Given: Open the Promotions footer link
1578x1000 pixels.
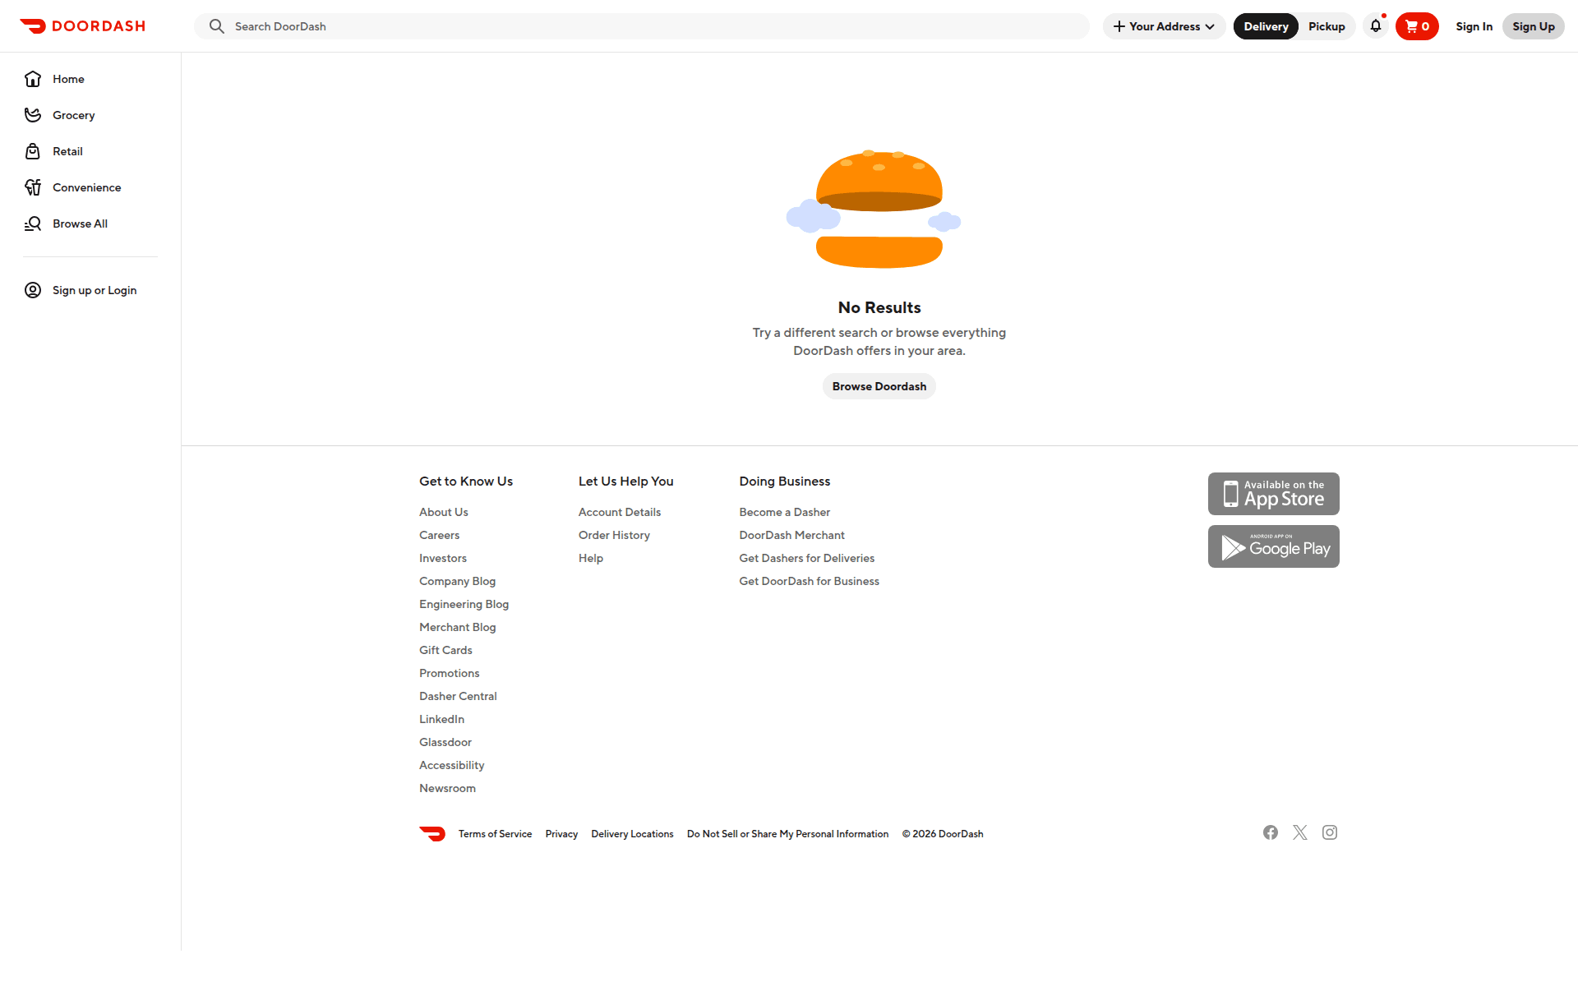Looking at the screenshot, I should pyautogui.click(x=449, y=673).
